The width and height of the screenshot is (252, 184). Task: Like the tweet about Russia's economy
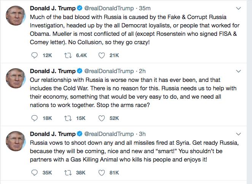pyautogui.click(x=102, y=118)
